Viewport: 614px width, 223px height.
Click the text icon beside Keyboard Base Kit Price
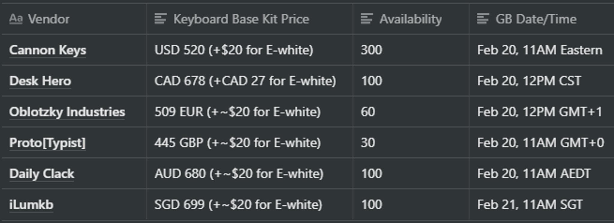160,19
